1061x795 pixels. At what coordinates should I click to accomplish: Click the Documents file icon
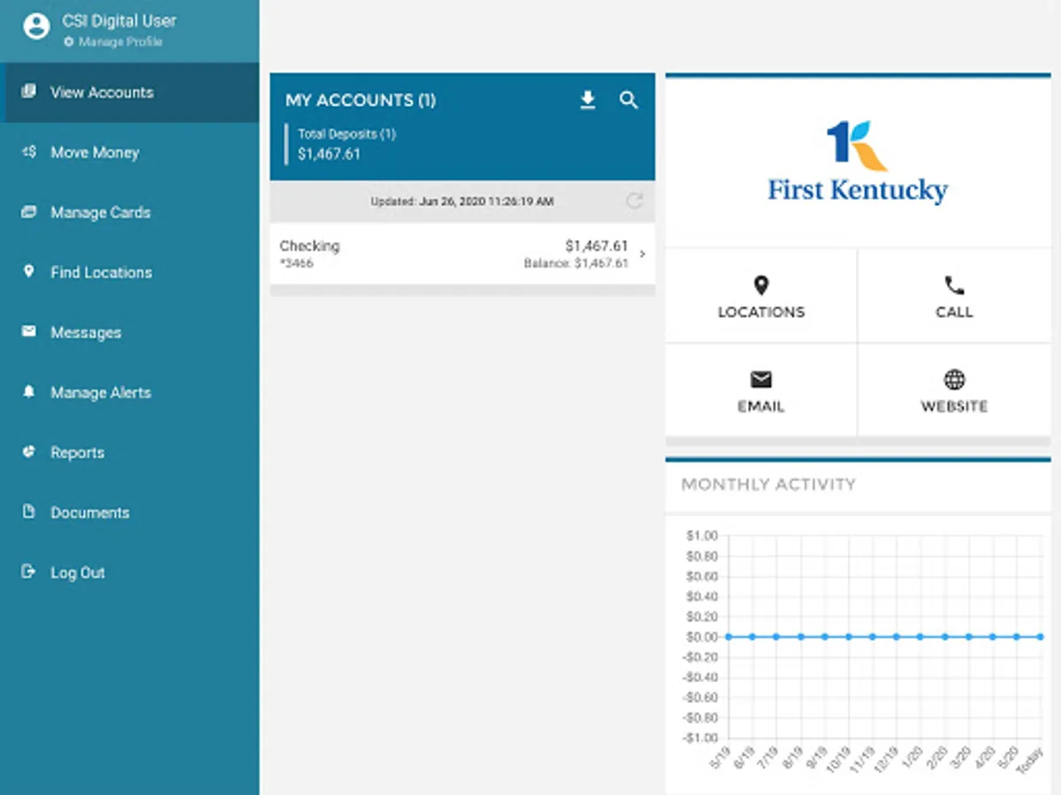[29, 511]
